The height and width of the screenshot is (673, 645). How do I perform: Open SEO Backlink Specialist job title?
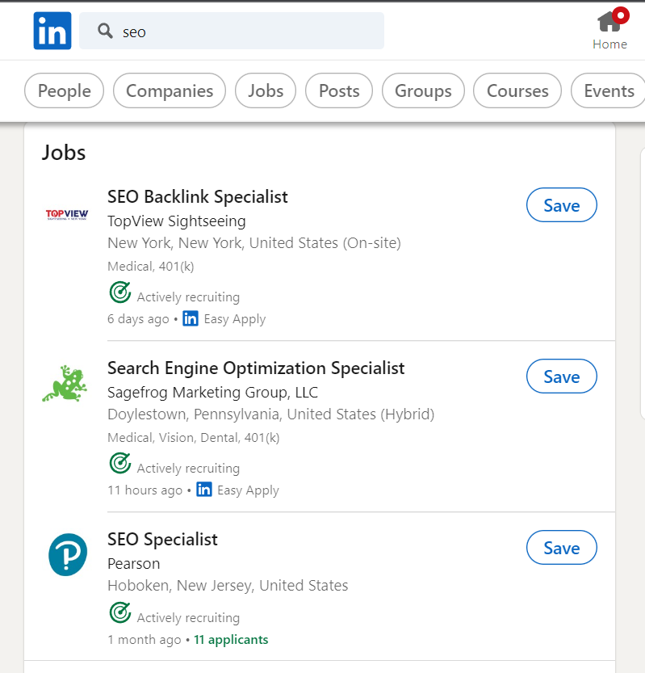[197, 197]
